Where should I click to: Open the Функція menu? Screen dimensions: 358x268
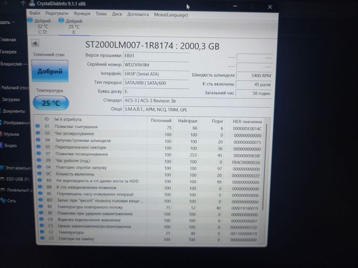pos(82,13)
